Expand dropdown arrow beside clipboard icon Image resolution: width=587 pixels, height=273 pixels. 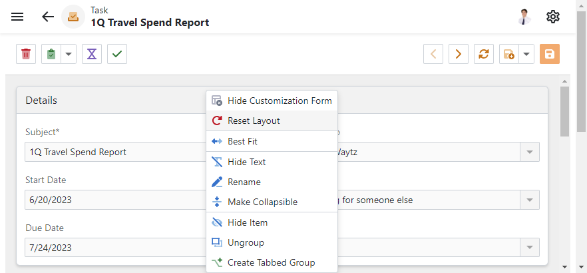tap(69, 54)
